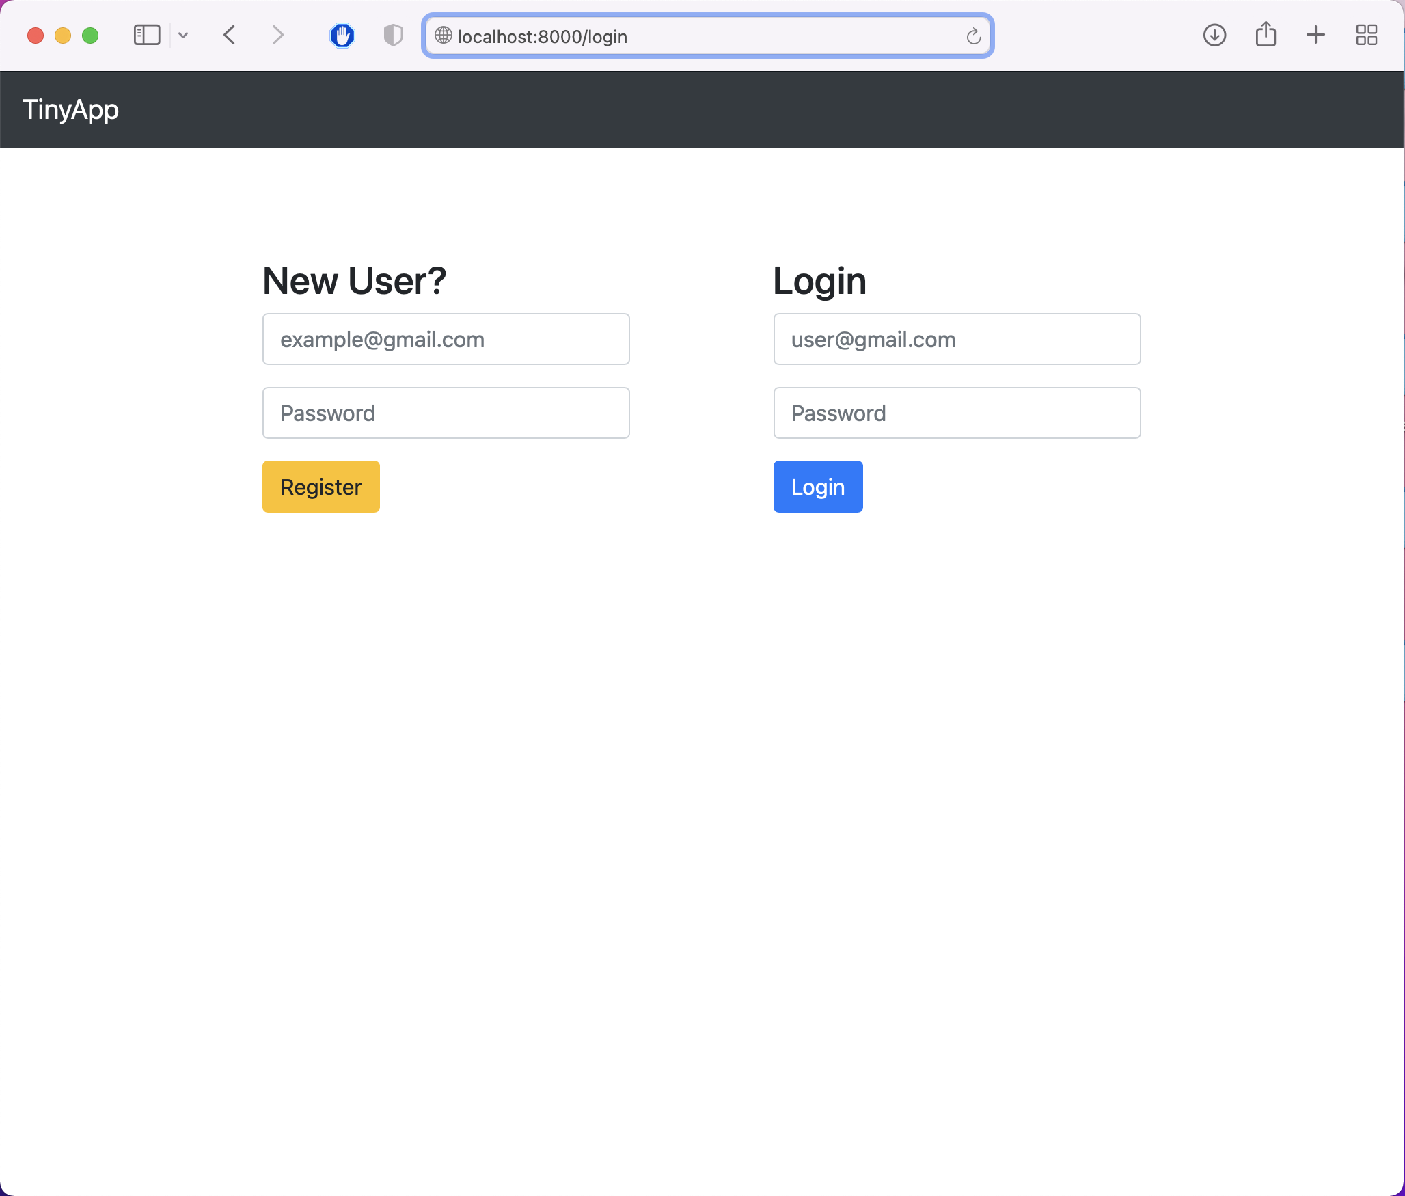This screenshot has height=1196, width=1405.
Task: Go forward with the forward arrow
Action: [277, 36]
